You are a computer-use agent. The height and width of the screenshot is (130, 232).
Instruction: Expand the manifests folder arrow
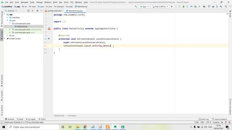click(7, 17)
